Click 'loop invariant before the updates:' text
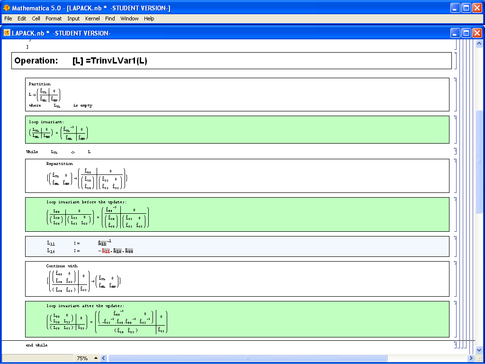The height and width of the screenshot is (364, 485). click(87, 202)
